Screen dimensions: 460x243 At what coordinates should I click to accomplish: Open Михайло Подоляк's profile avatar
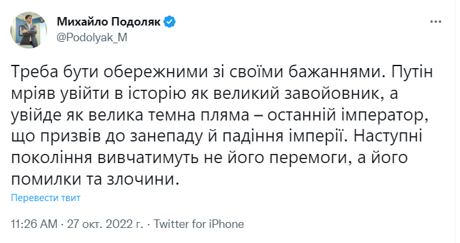point(29,30)
